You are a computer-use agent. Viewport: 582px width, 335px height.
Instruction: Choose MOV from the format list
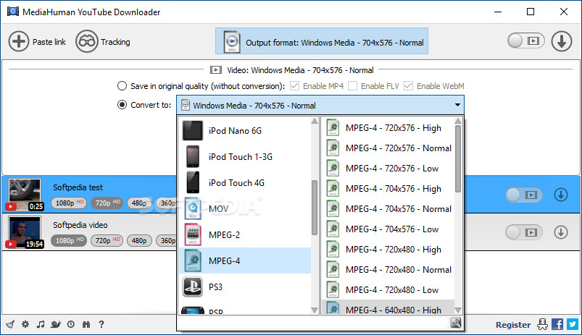[245, 208]
